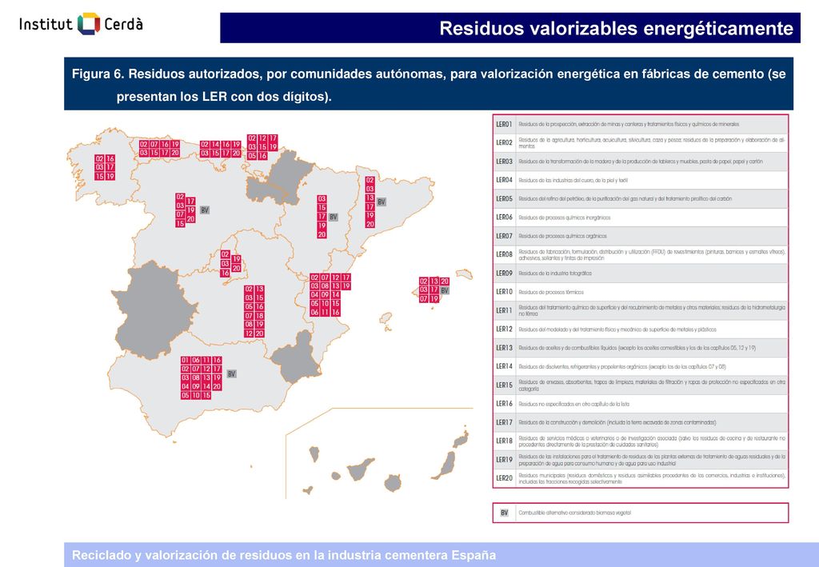Click legend row LER12 on shaping metals and plastics
The height and width of the screenshot is (567, 819).
click(x=641, y=329)
